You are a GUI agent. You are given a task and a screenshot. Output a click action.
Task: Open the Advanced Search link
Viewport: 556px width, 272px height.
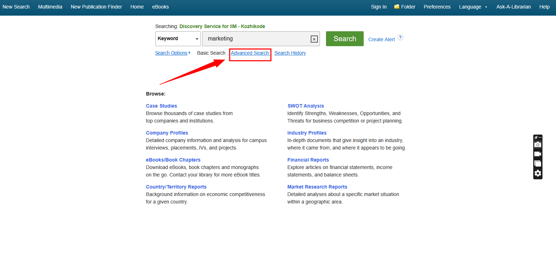pyautogui.click(x=250, y=53)
